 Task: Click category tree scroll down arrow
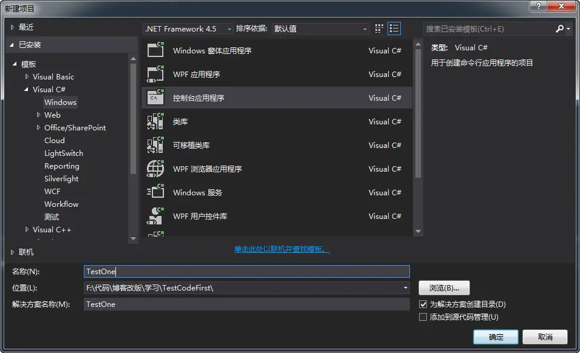pyautogui.click(x=133, y=238)
